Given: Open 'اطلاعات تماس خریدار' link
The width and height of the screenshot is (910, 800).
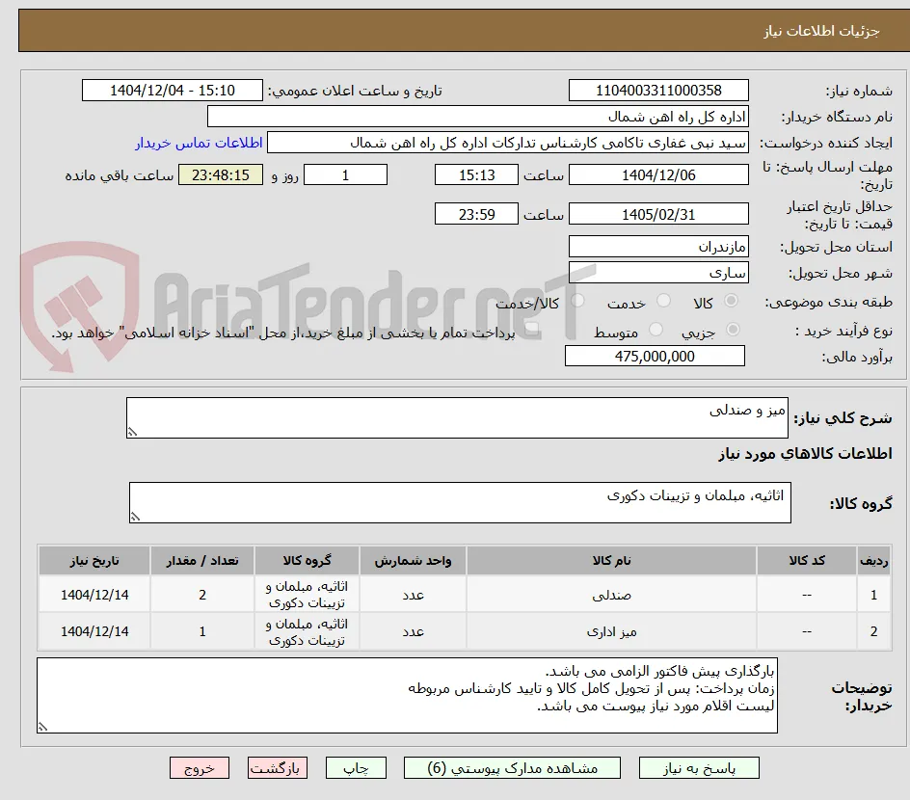Looking at the screenshot, I should click(x=199, y=143).
